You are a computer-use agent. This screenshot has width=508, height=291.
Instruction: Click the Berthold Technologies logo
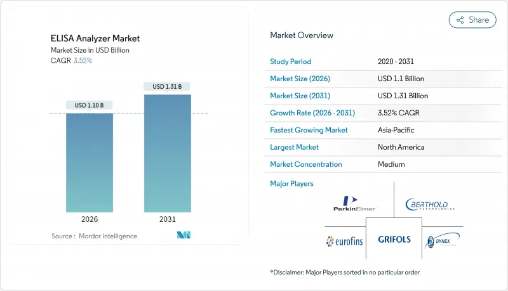[x=431, y=205]
